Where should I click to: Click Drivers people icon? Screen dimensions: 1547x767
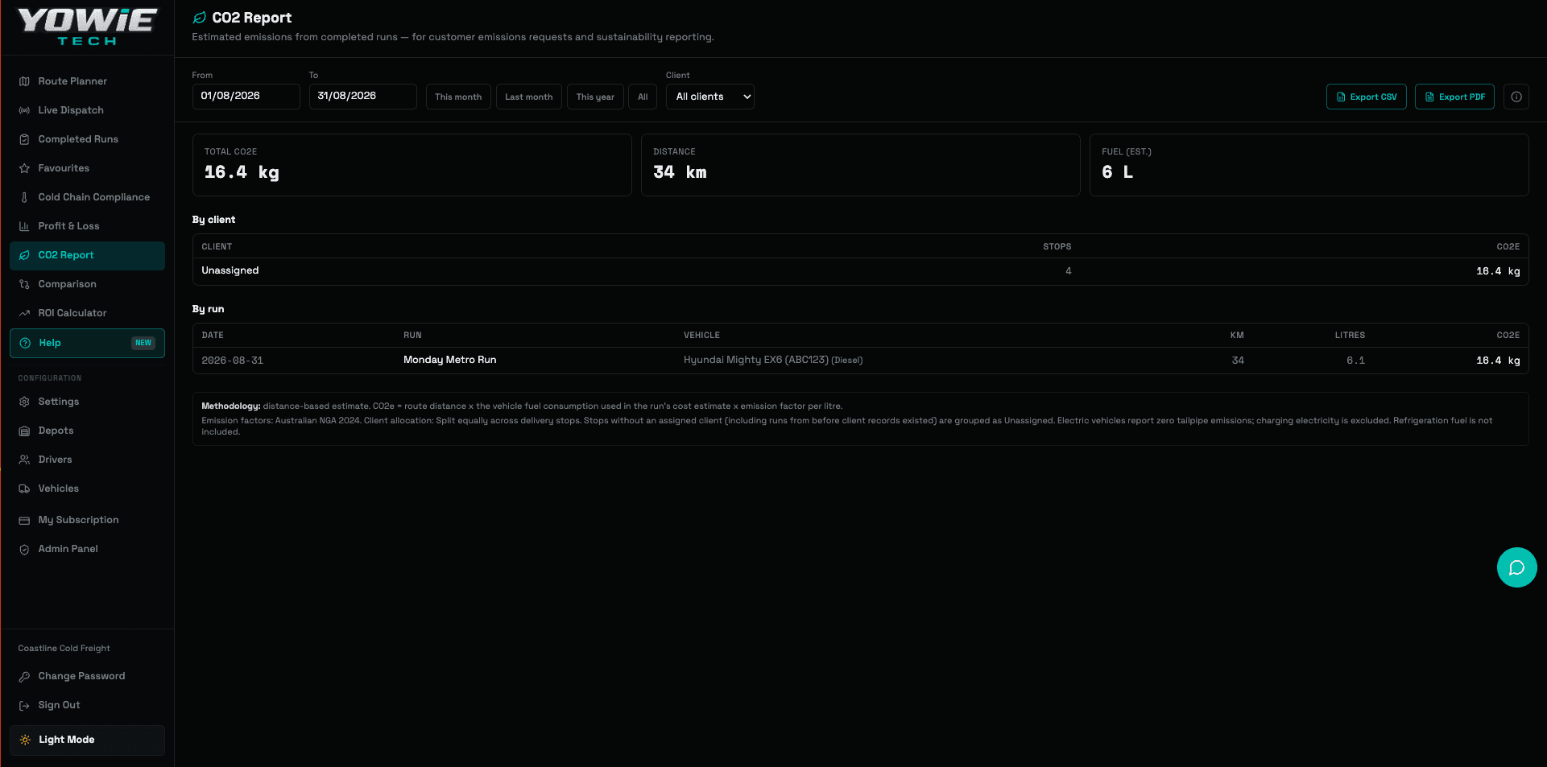pyautogui.click(x=24, y=460)
